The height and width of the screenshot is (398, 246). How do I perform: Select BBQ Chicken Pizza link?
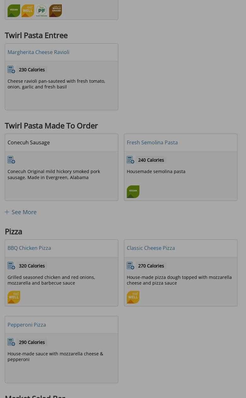(x=29, y=248)
